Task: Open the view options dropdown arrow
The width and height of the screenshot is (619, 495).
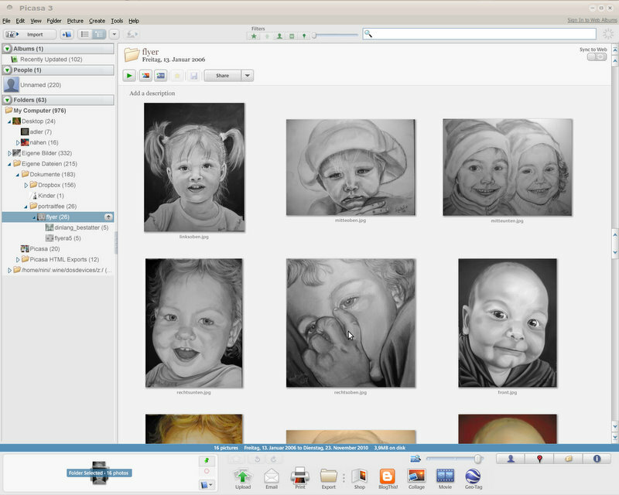Action: [114, 34]
